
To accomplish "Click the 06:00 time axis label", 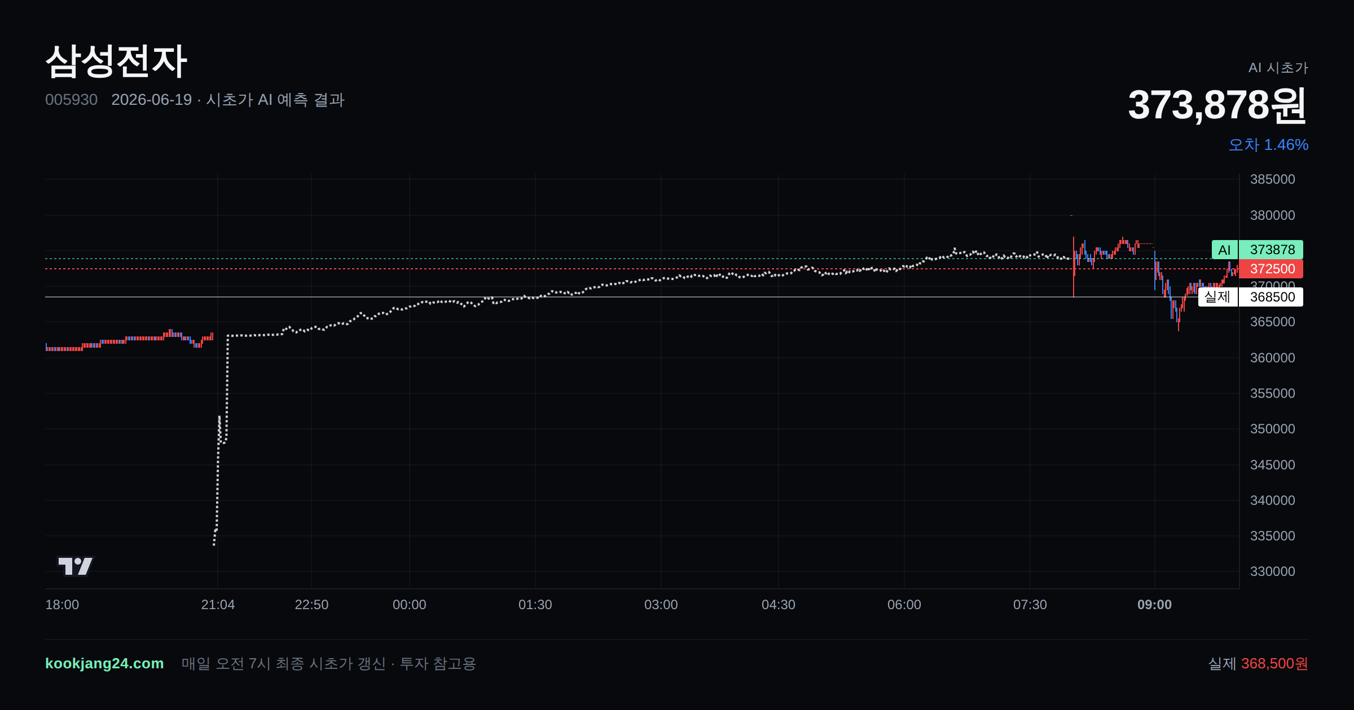I will click(904, 605).
